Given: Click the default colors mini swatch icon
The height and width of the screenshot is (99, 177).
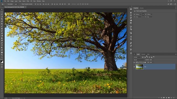Looking at the screenshot, I should 1,59.
